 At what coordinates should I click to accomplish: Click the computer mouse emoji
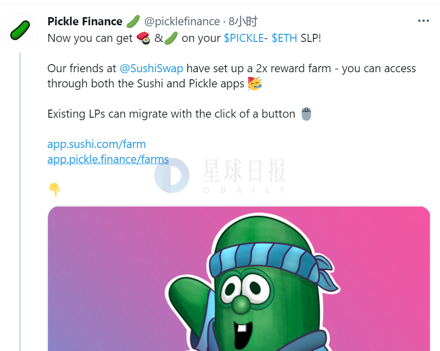[x=306, y=114]
